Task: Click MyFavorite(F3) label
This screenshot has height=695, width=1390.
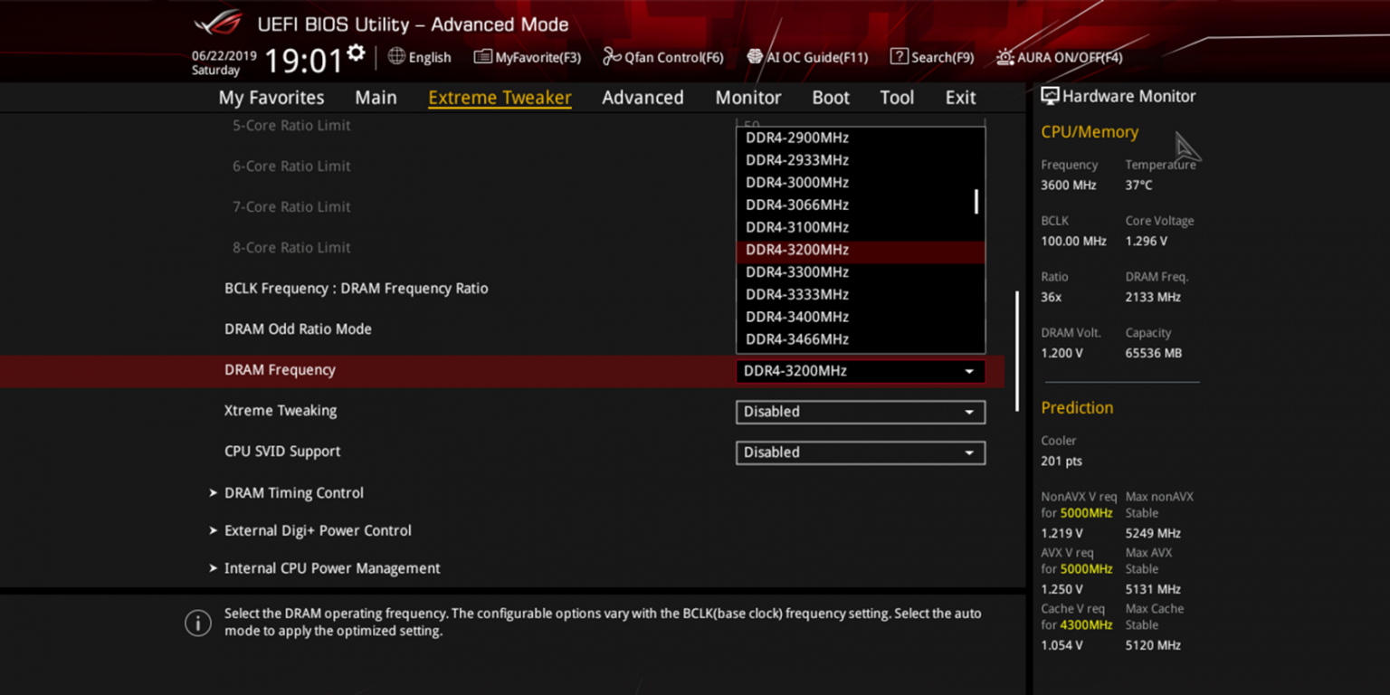Action: [538, 57]
